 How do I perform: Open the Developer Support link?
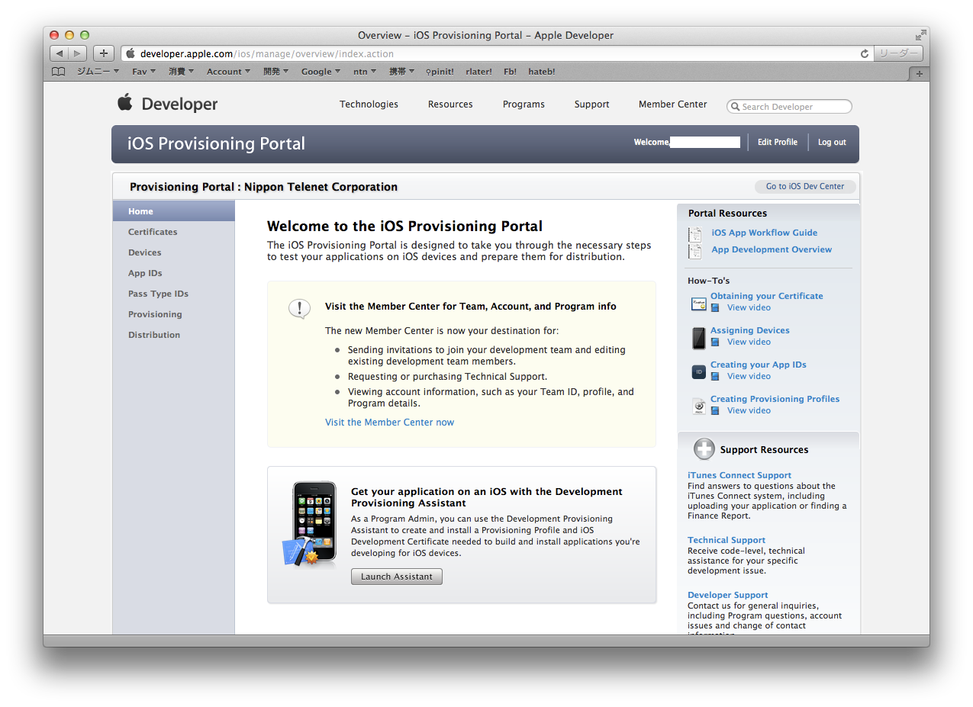click(728, 596)
